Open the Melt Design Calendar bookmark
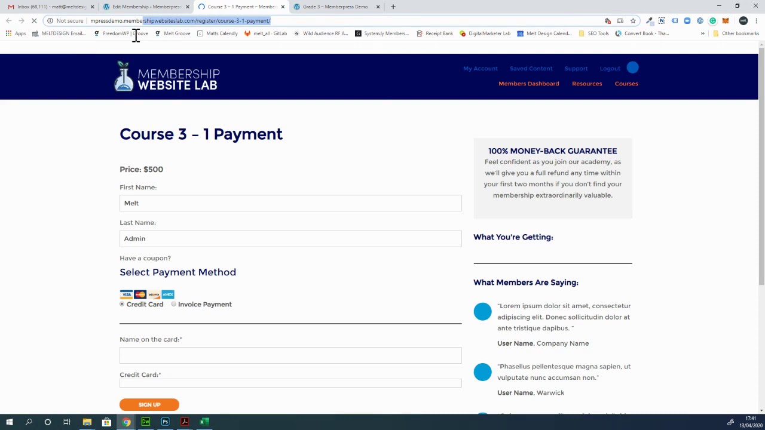The height and width of the screenshot is (430, 765). click(544, 33)
